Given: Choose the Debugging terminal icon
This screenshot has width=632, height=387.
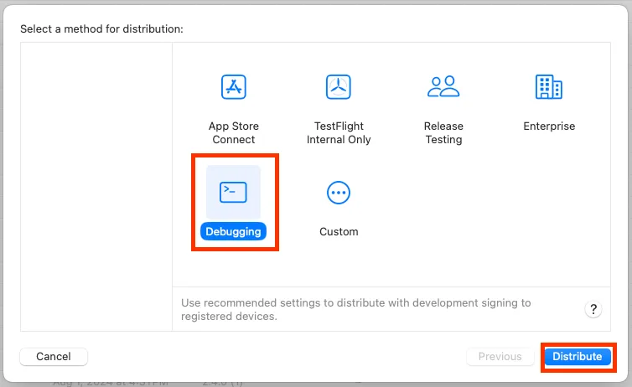Looking at the screenshot, I should tap(233, 192).
